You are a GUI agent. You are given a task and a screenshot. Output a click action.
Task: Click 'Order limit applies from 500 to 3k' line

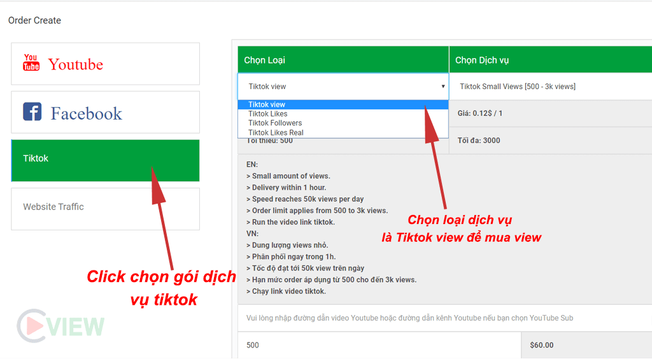[x=317, y=211]
